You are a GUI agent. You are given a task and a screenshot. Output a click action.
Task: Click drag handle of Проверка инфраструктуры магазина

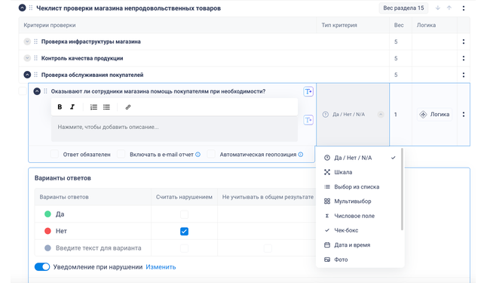35,42
